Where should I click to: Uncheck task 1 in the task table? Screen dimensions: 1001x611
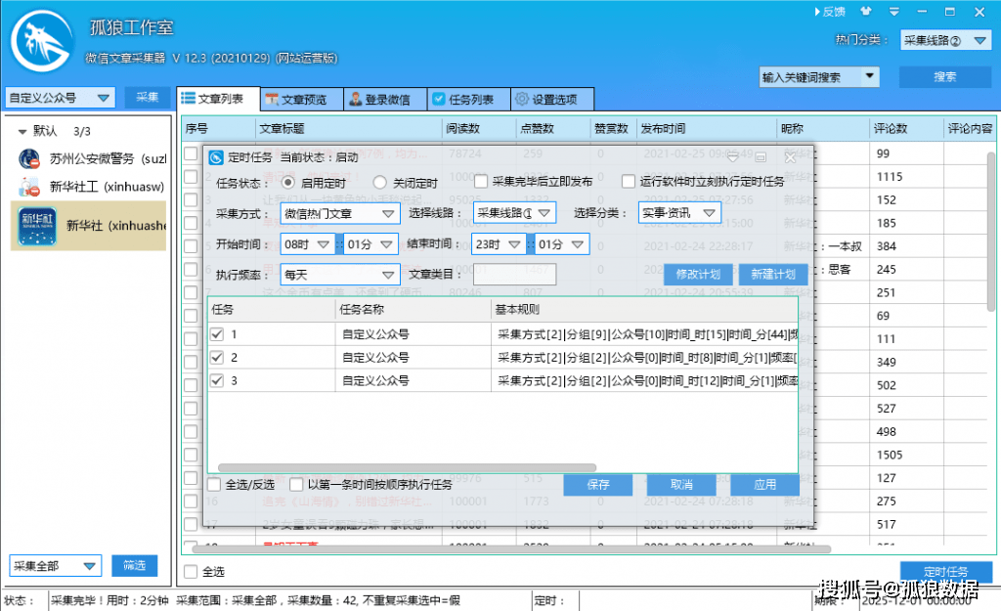[x=217, y=334]
